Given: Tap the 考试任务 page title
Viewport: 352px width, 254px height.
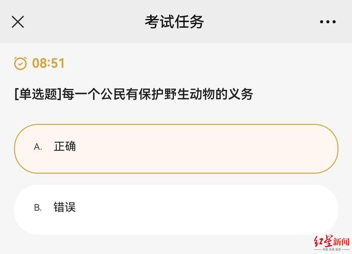Looking at the screenshot, I should click(174, 22).
